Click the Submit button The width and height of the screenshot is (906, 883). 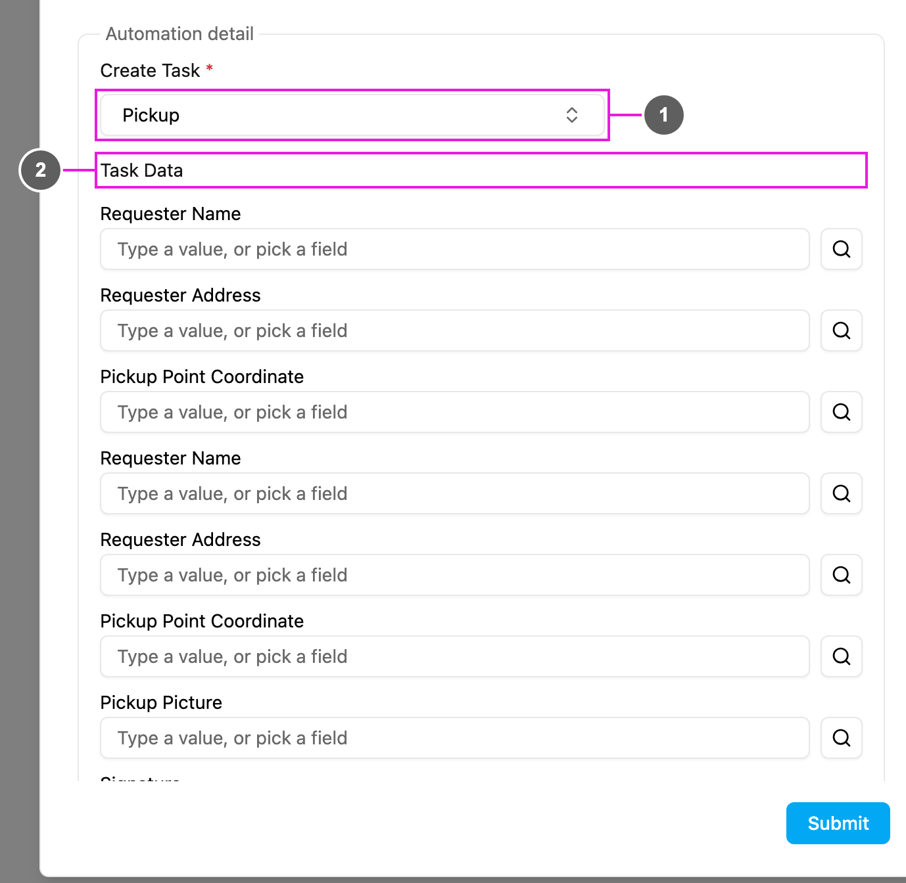[x=838, y=823]
